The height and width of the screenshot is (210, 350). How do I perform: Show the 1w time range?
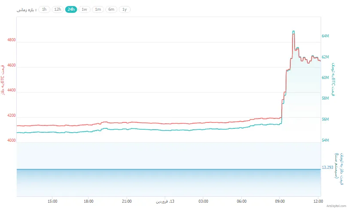84,9
